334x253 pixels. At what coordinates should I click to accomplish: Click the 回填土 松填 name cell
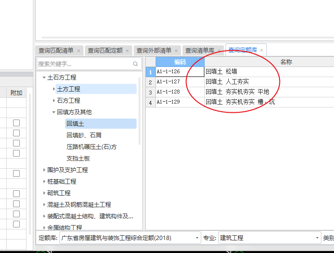click(x=269, y=72)
